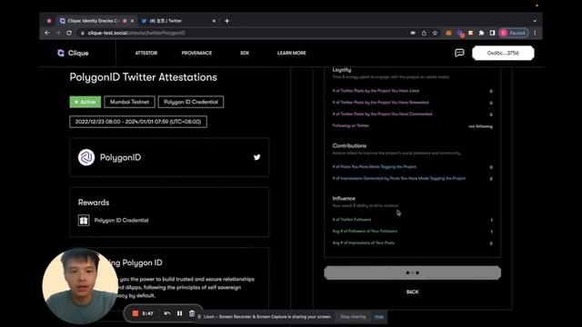
Task: Click the Polygon ID Credential tag
Action: click(191, 102)
